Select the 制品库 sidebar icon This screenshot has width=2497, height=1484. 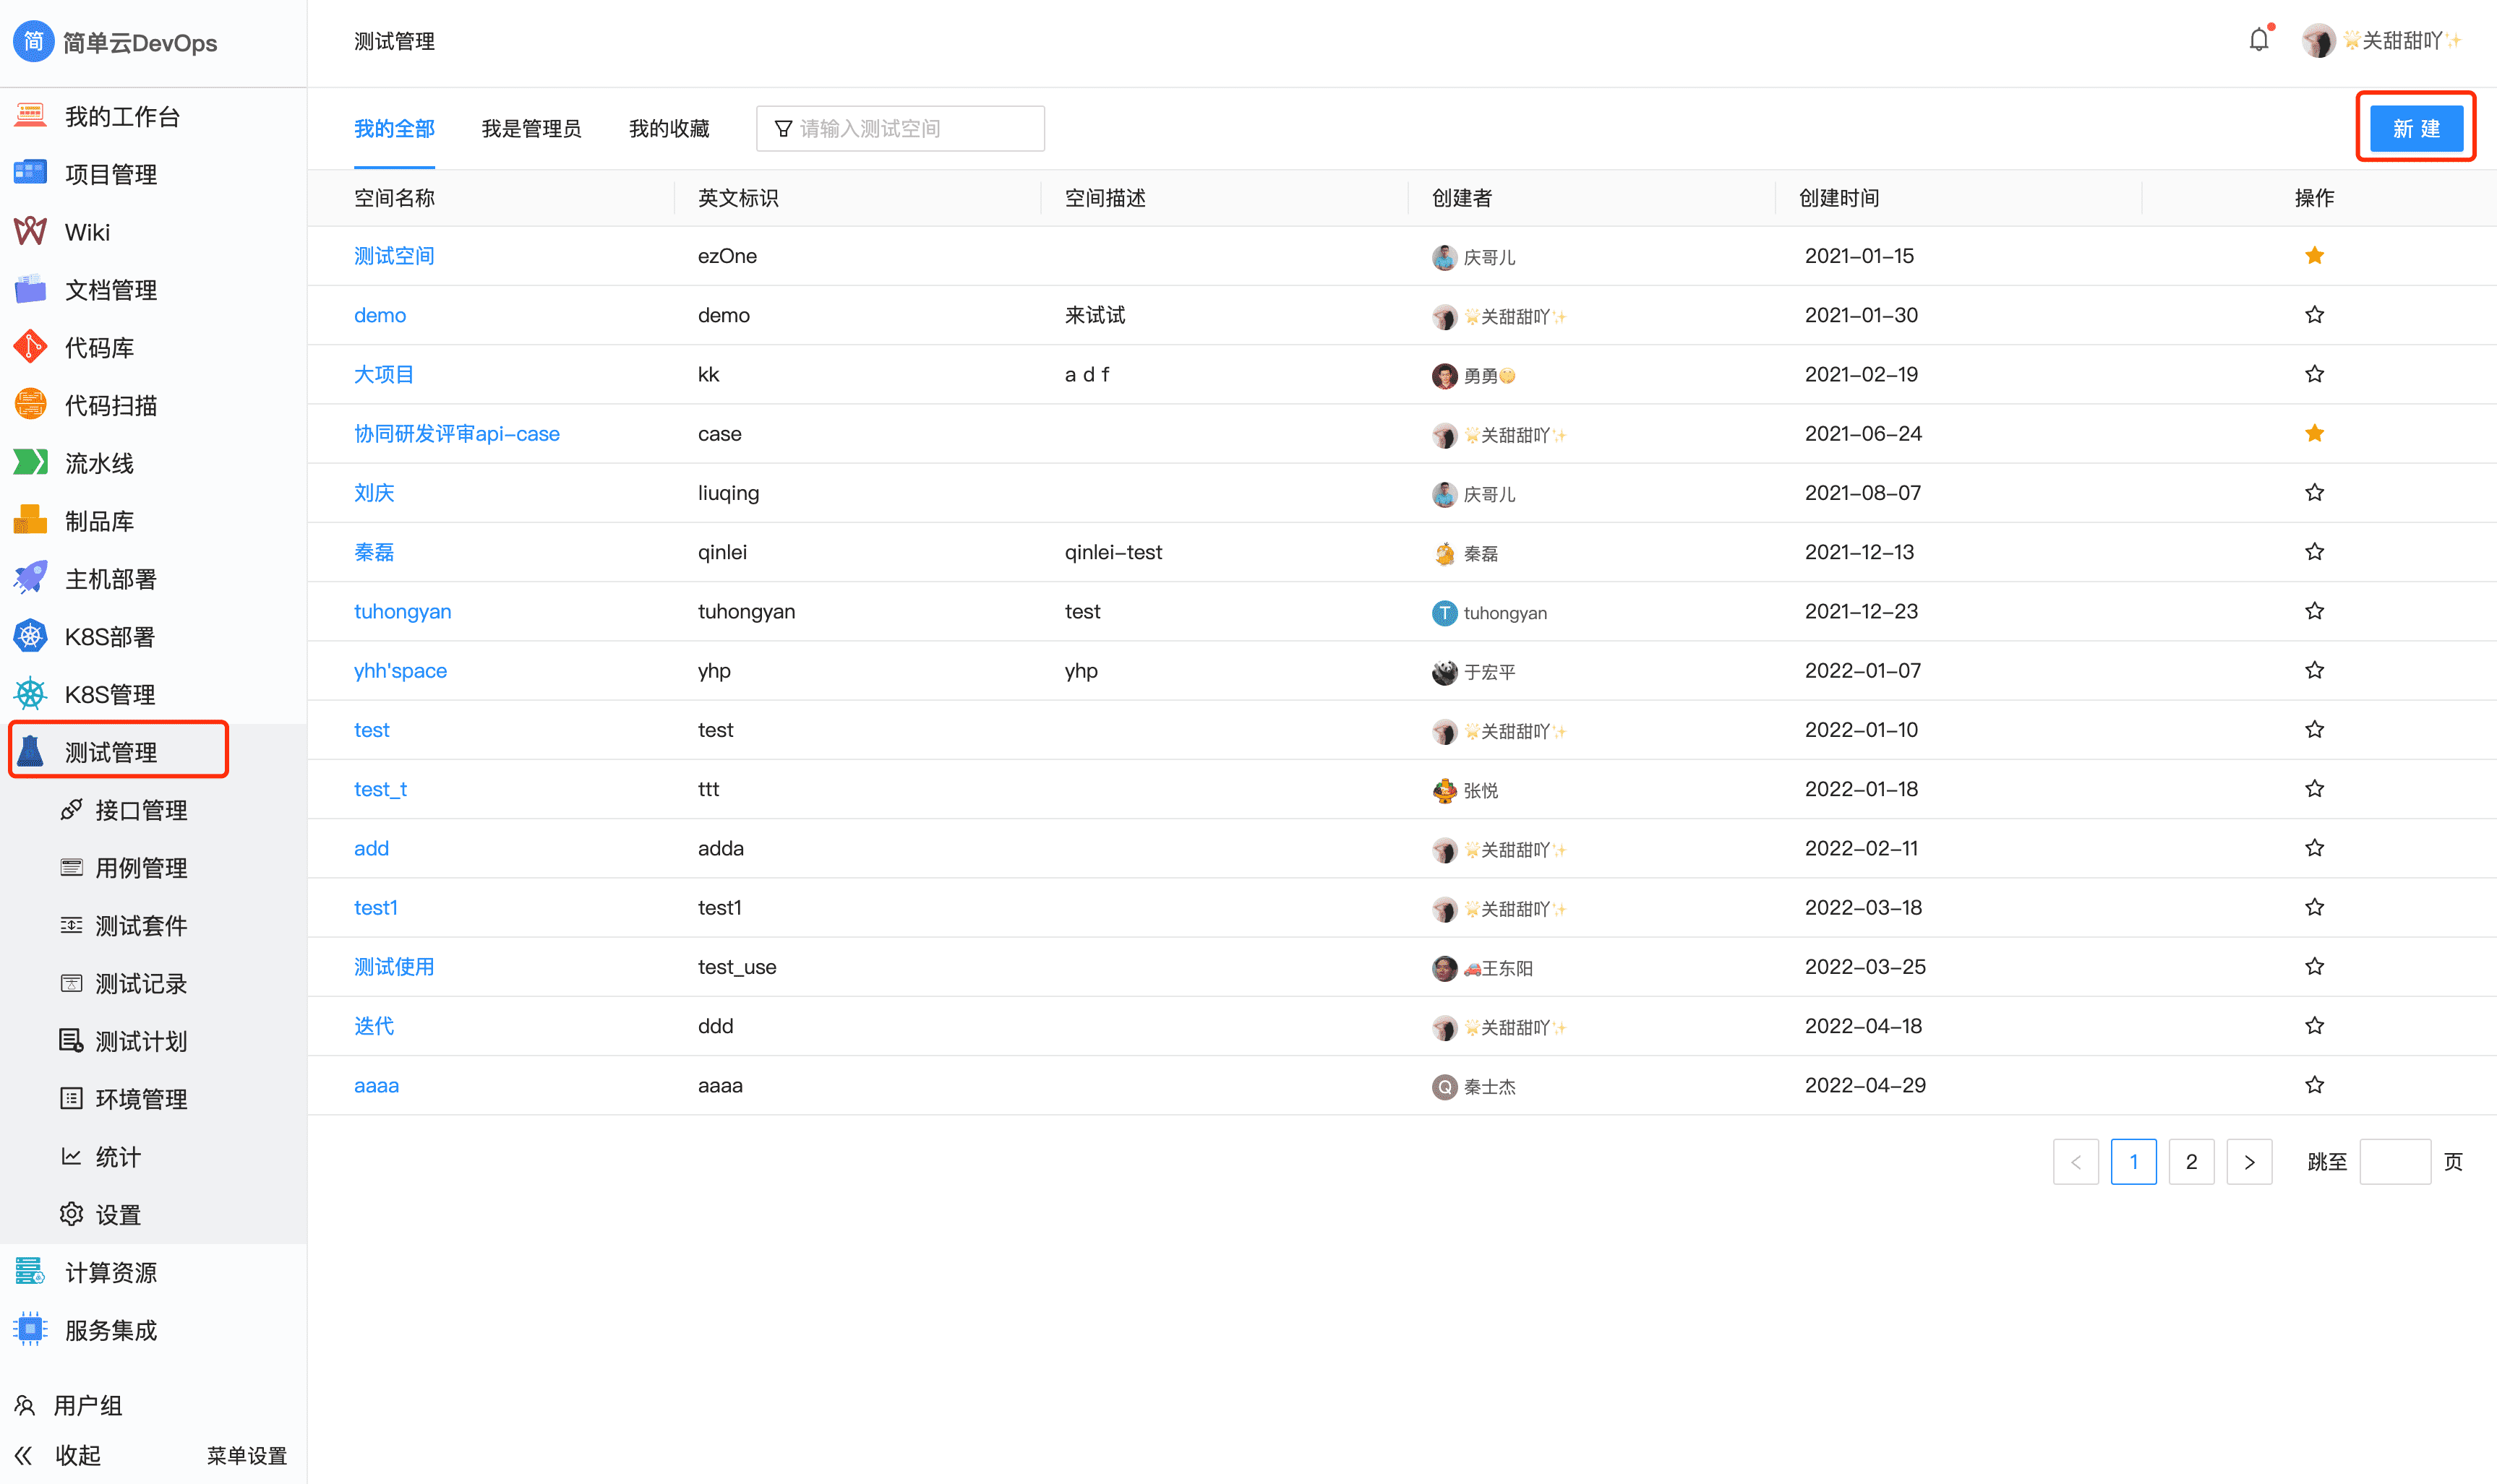29,520
